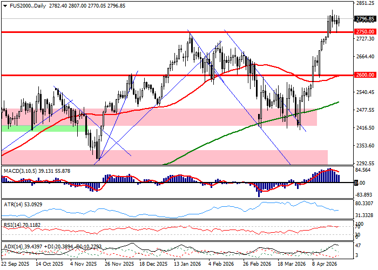
Task: Click the most recent candlestick on chart
Action: 339,21
